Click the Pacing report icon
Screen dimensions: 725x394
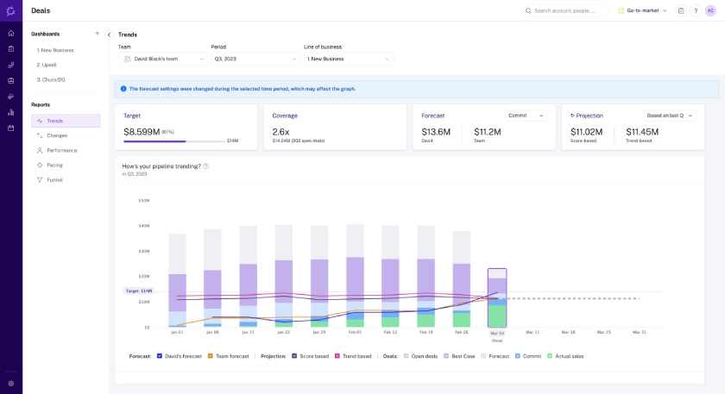pyautogui.click(x=40, y=165)
